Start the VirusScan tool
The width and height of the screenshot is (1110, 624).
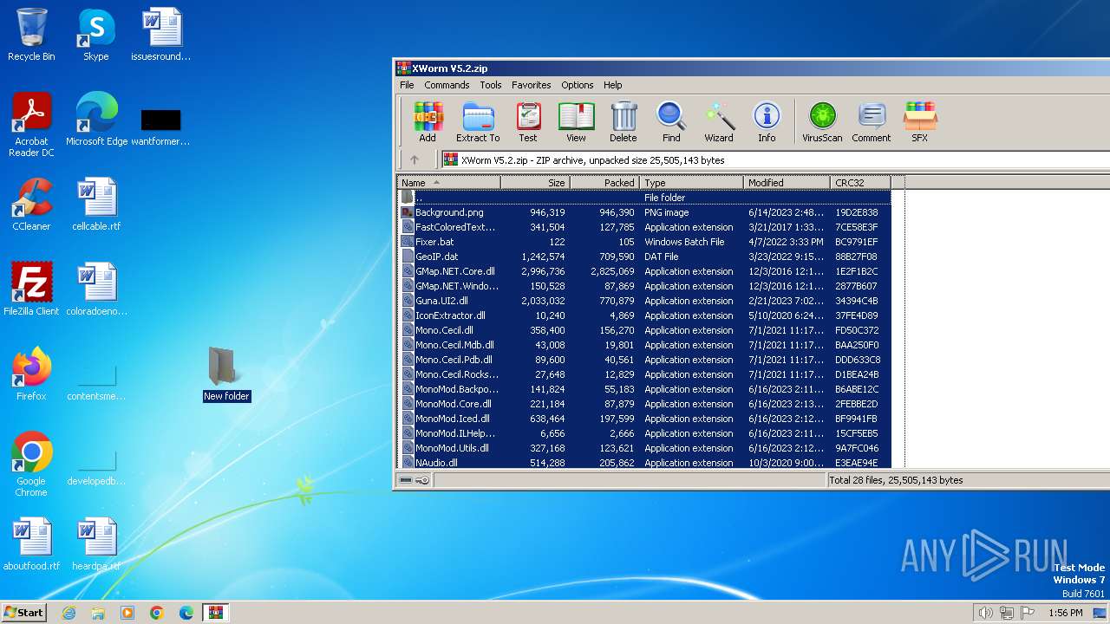pos(822,121)
